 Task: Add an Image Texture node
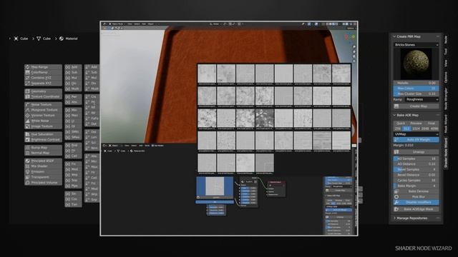coord(43,126)
